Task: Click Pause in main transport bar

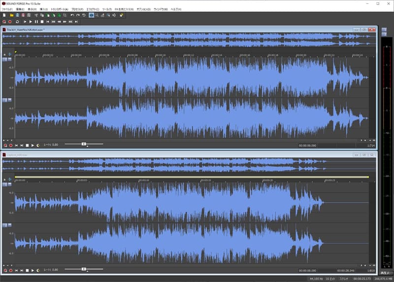Action: pos(36,22)
